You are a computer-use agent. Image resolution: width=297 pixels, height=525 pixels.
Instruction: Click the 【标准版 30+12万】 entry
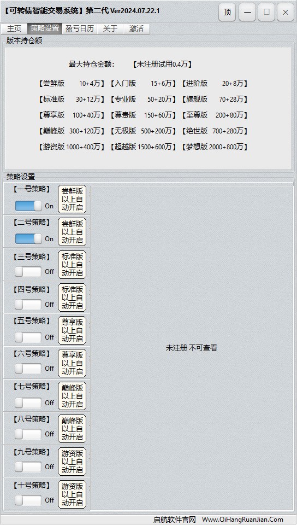tap(71, 99)
